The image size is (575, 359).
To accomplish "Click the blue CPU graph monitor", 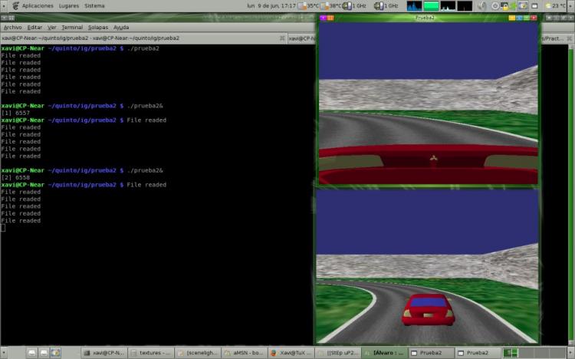I will click(414, 6).
